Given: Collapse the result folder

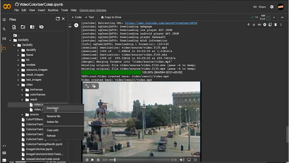Looking at the screenshot, I should click(x=22, y=100).
